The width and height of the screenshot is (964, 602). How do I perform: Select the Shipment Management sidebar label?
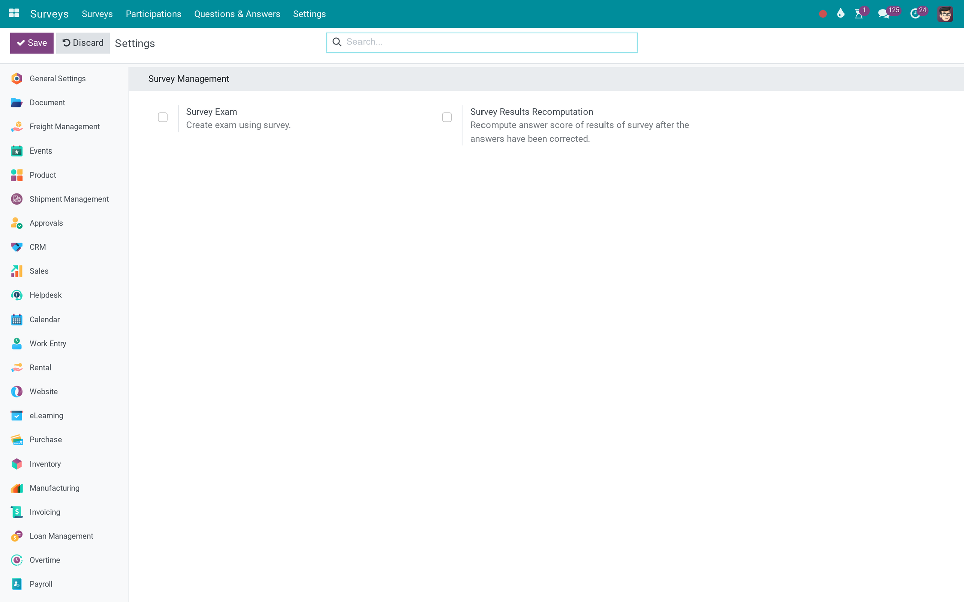coord(69,199)
